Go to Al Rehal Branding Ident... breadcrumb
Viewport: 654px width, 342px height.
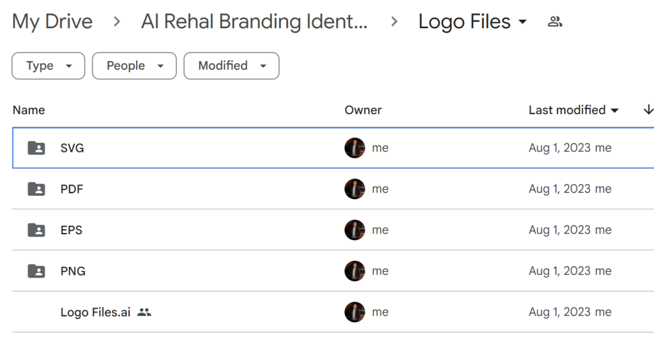point(254,22)
